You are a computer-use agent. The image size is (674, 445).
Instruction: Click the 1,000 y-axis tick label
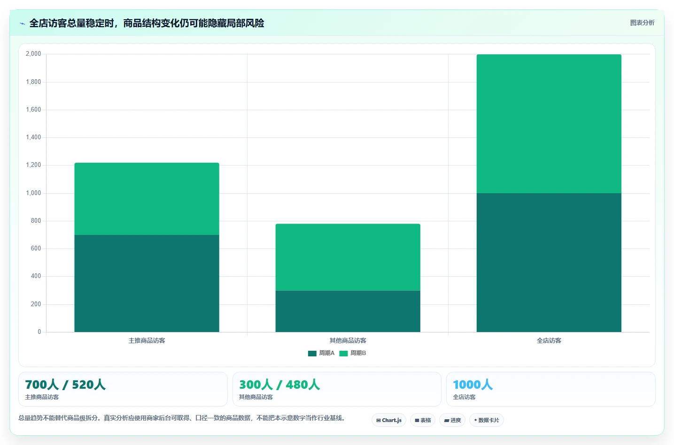[x=33, y=193]
